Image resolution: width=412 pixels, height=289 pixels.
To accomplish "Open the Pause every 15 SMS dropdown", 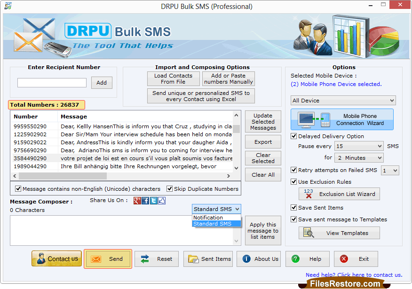I will coord(359,146).
